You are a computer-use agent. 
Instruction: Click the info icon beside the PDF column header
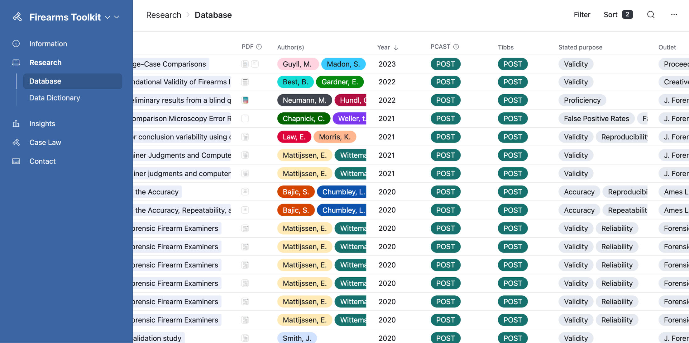pyautogui.click(x=259, y=46)
